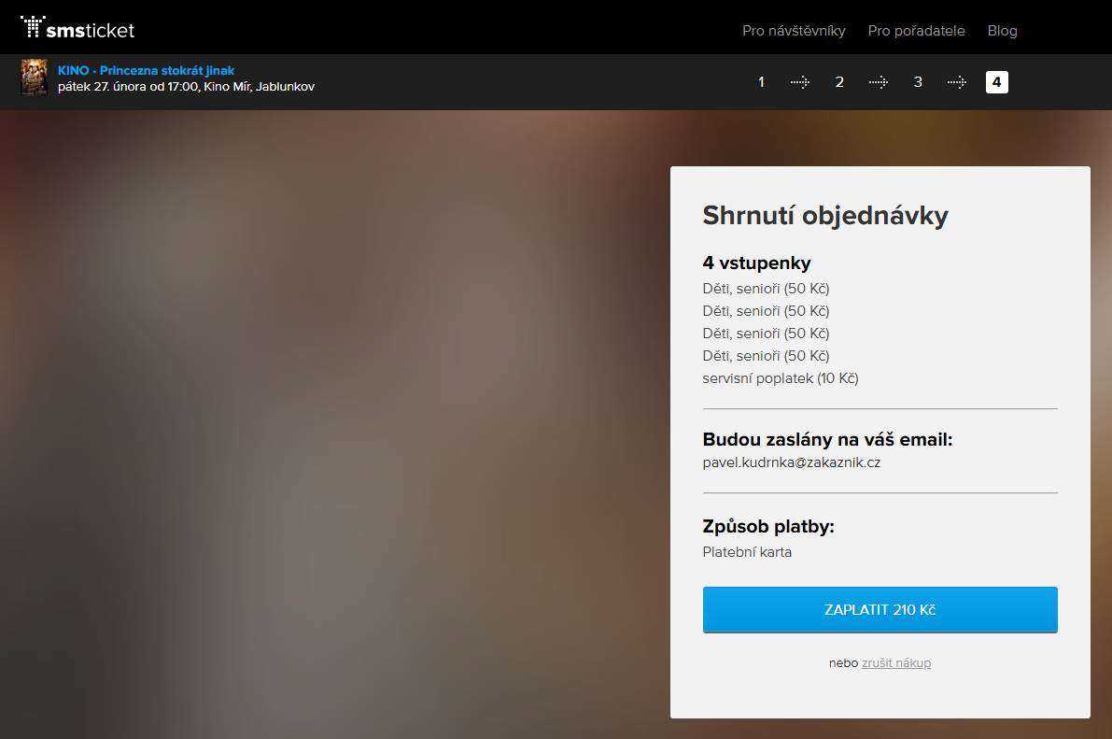Select step 1 in checkout progress
1112x739 pixels.
pos(761,82)
